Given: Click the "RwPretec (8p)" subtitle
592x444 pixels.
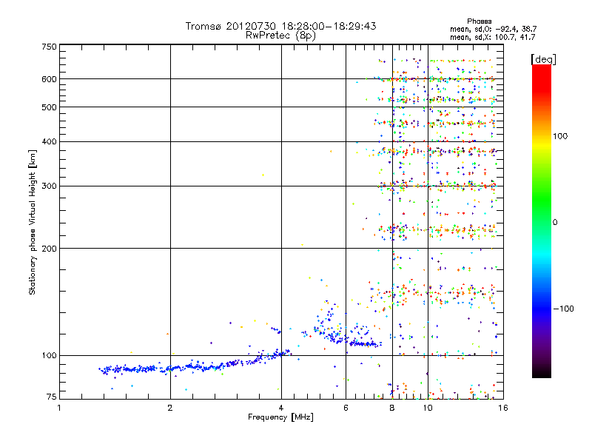Looking at the screenshot, I should 280,36.
